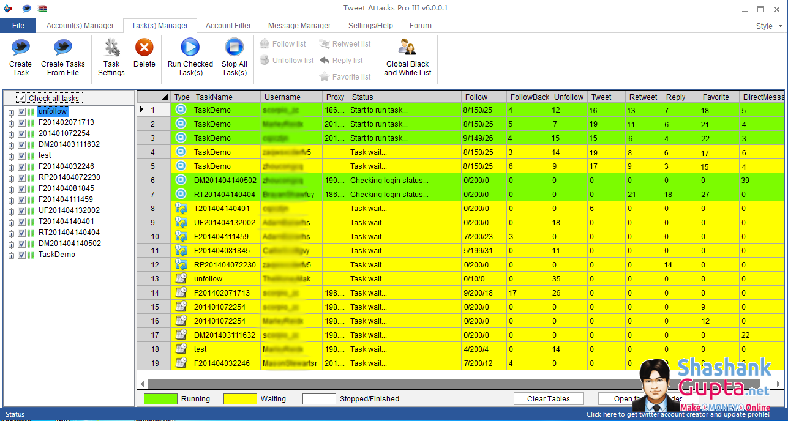
Task: Toggle the Check all tasks checkbox
Action: tap(21, 98)
